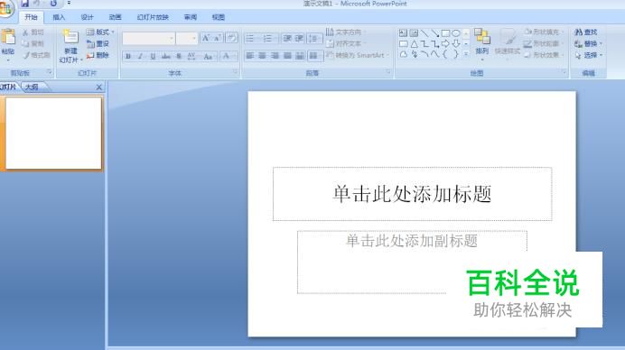
Task: Switch to the View (视图) tab
Action: (x=219, y=17)
